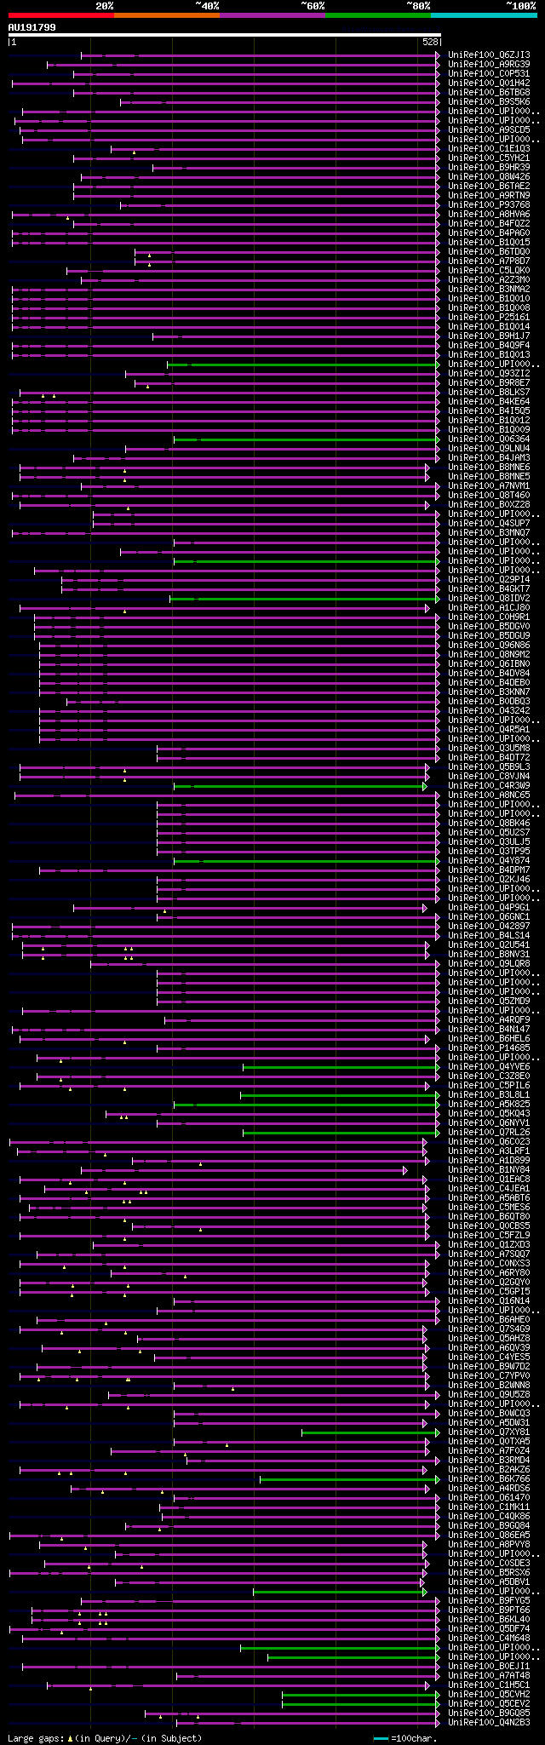
Task: Click the AU191799 query label
Action: (32, 27)
